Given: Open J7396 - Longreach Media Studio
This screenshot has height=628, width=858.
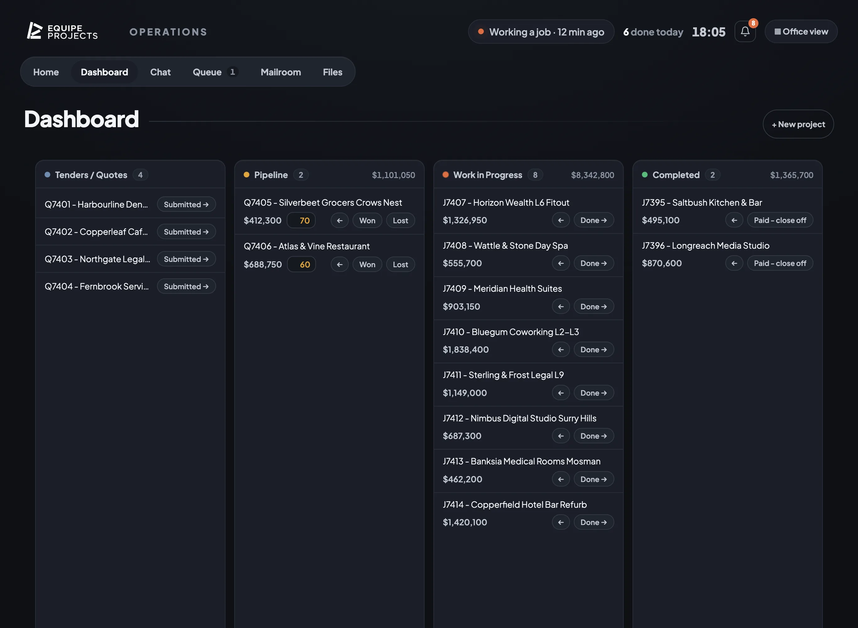Looking at the screenshot, I should point(706,245).
